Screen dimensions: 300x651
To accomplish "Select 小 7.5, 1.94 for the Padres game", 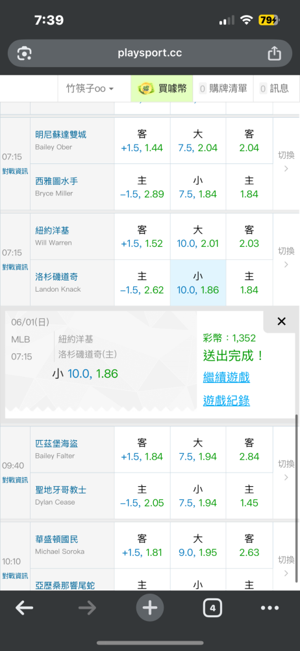I will click(197, 496).
